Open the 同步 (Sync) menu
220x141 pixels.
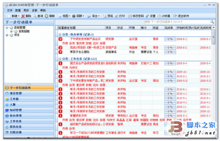tap(26, 10)
